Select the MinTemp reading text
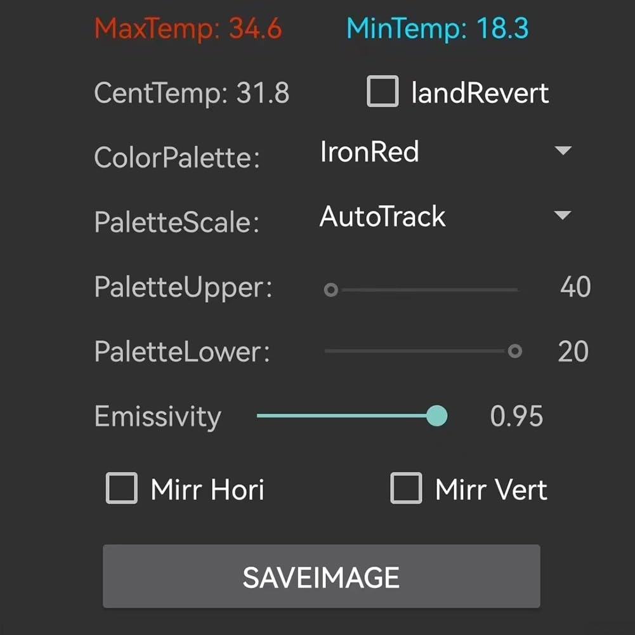 tap(437, 29)
